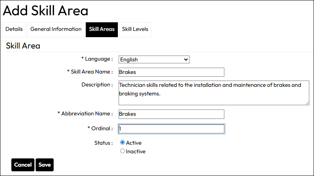Click the Abbreviation Name input field
Viewport: 314px width, 176px height.
(x=171, y=114)
